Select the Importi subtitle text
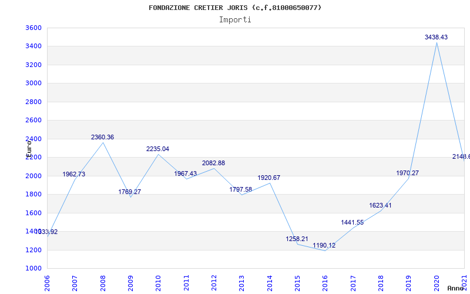470x294 pixels. [x=235, y=19]
